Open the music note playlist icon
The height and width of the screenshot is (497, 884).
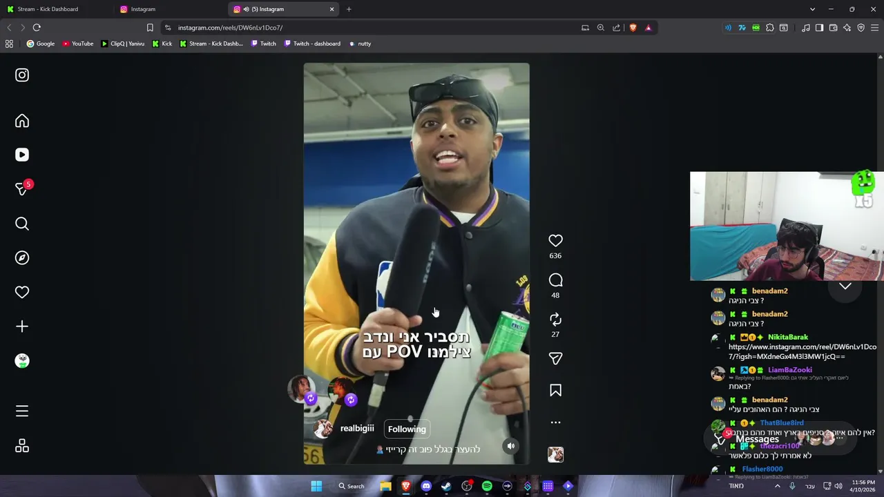pyautogui.click(x=806, y=28)
